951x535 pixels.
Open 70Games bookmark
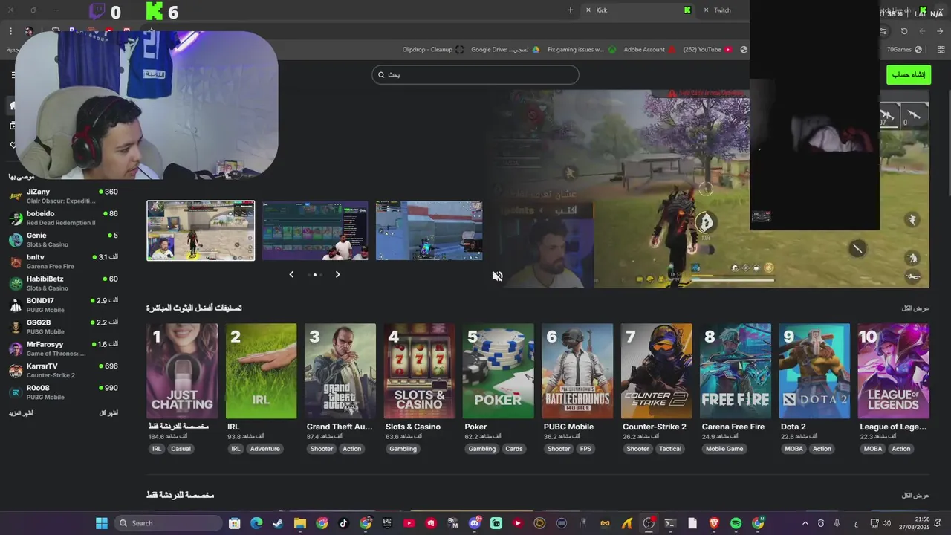pos(904,50)
